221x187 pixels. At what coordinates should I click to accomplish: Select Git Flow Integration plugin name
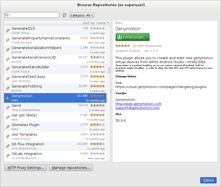pyautogui.click(x=28, y=144)
